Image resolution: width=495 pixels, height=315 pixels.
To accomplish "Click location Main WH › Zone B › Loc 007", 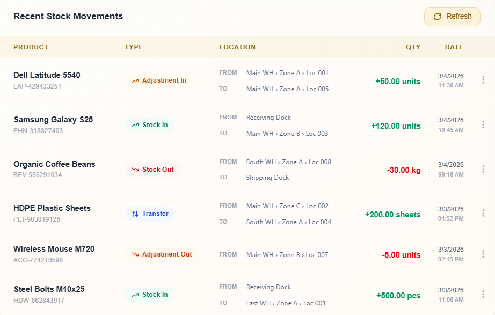I will pos(287,255).
